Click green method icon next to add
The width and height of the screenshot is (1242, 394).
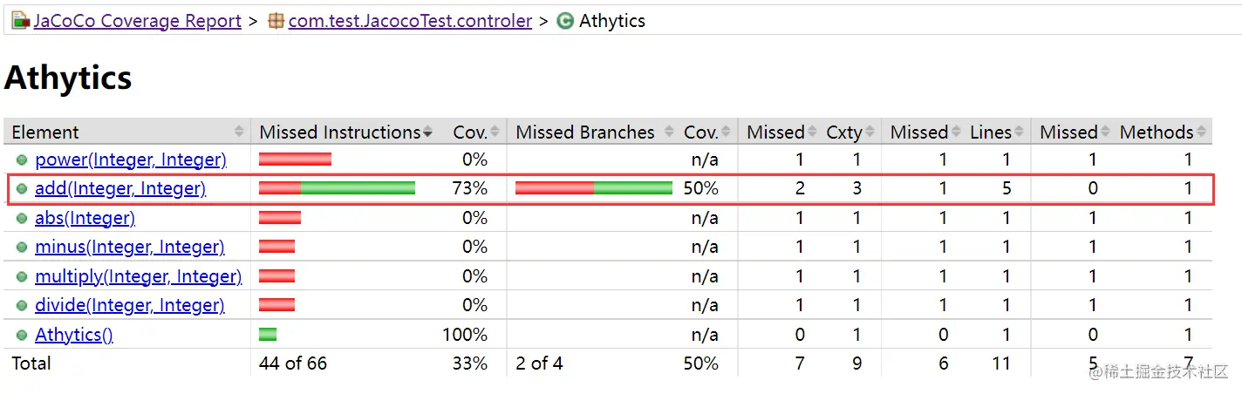[22, 188]
